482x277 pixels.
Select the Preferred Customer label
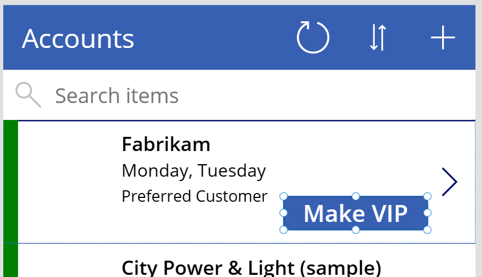point(195,196)
